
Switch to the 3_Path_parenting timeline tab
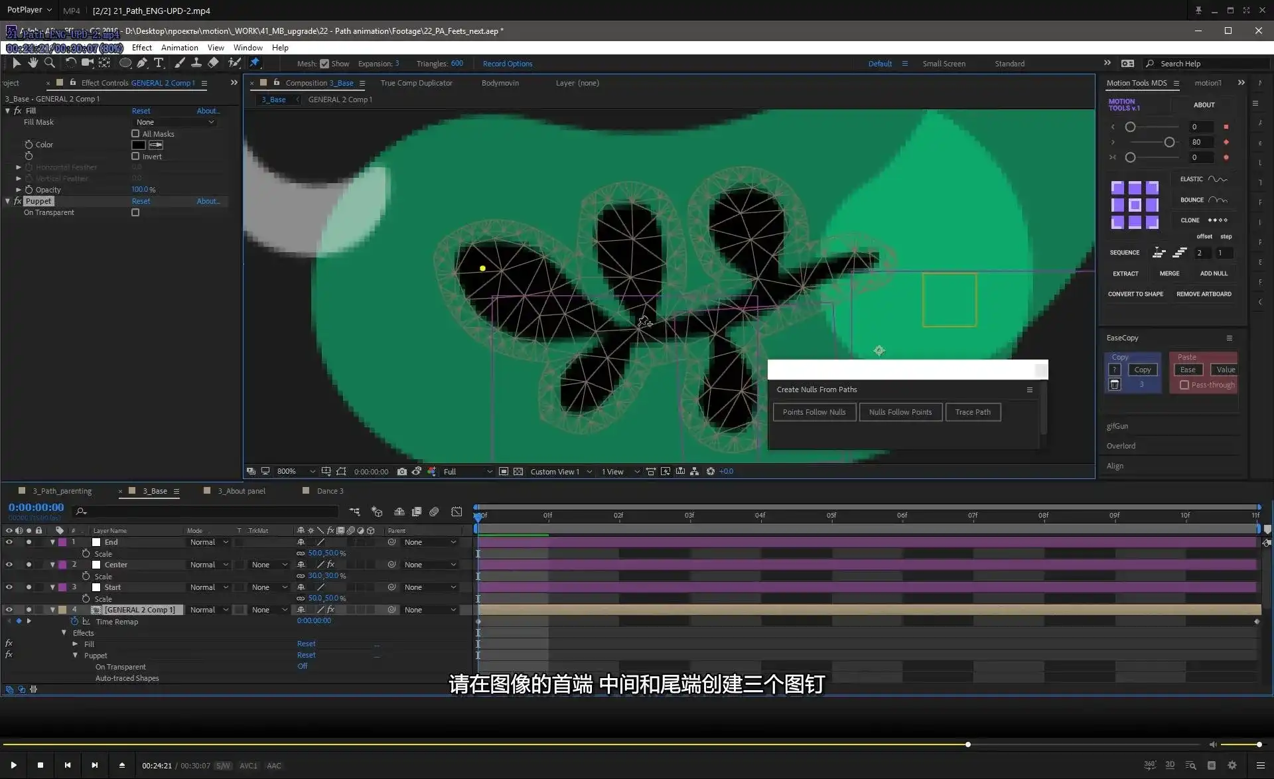coord(62,491)
